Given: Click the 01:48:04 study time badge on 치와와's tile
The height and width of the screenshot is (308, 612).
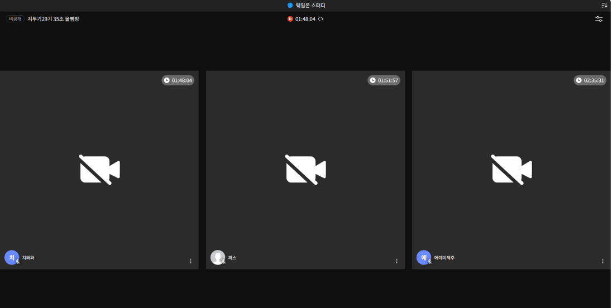Looking at the screenshot, I should coord(178,80).
